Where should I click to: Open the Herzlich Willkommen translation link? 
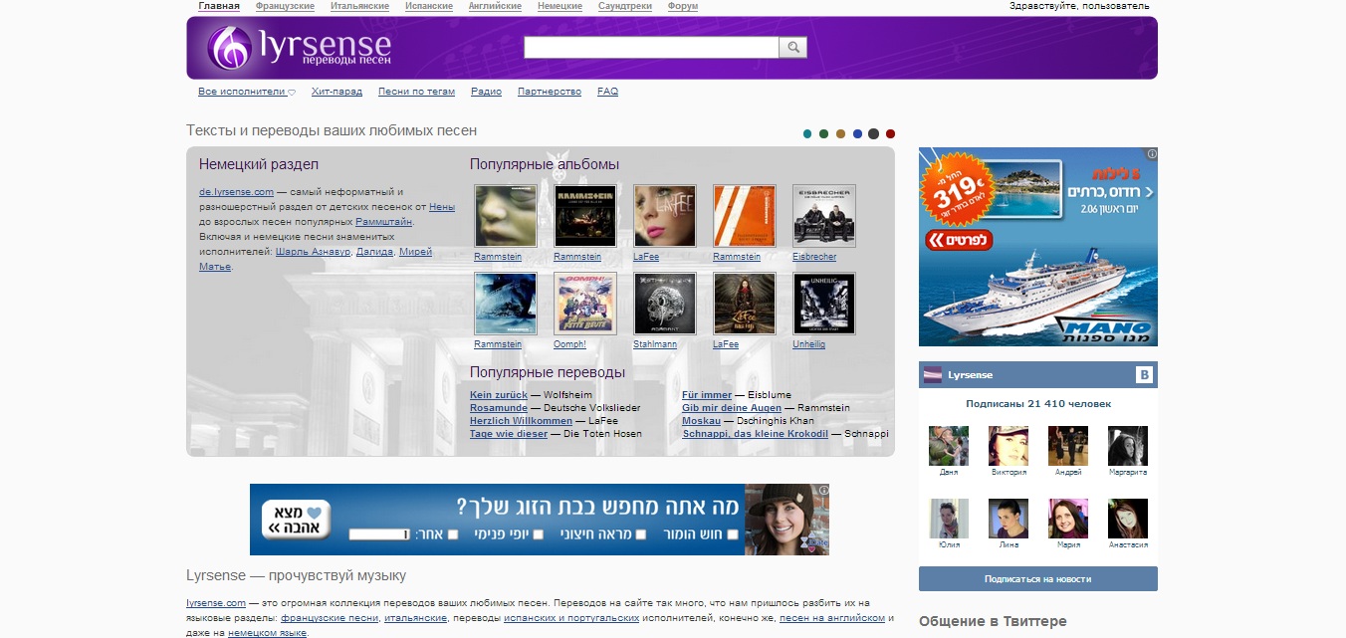coord(521,421)
